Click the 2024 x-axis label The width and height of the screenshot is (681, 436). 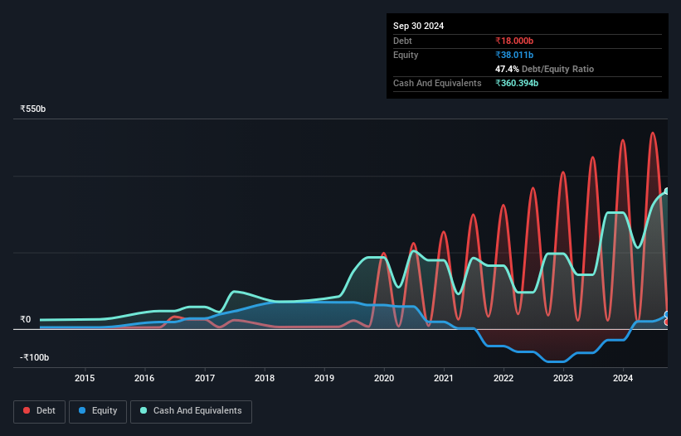[623, 378]
